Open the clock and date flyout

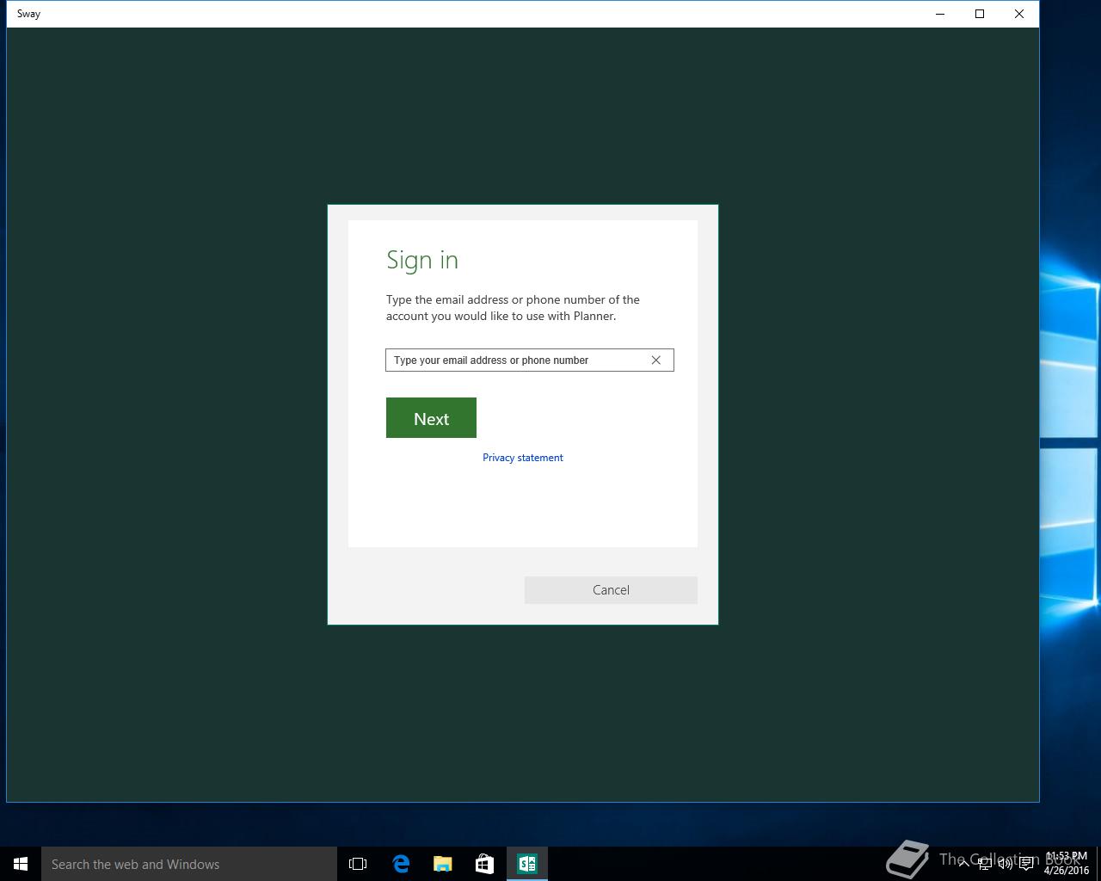tap(1066, 864)
